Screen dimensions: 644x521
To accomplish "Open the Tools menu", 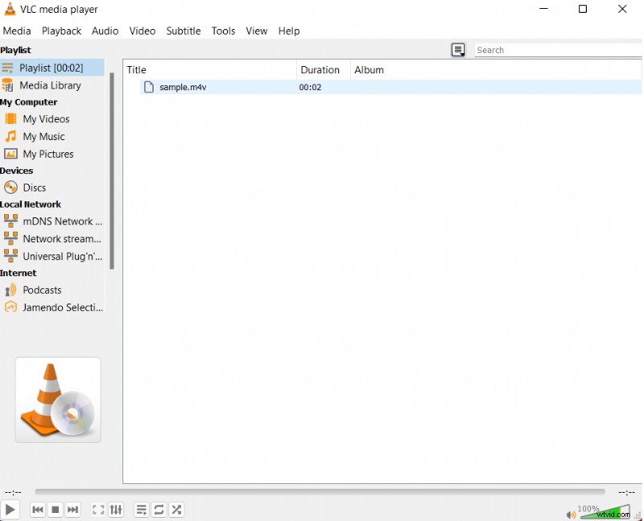I will tap(223, 31).
